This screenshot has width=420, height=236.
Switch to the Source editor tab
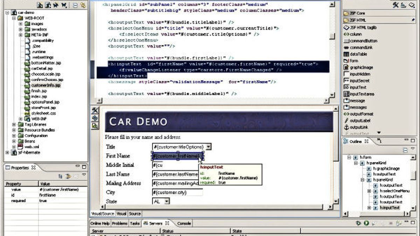(x=135, y=214)
